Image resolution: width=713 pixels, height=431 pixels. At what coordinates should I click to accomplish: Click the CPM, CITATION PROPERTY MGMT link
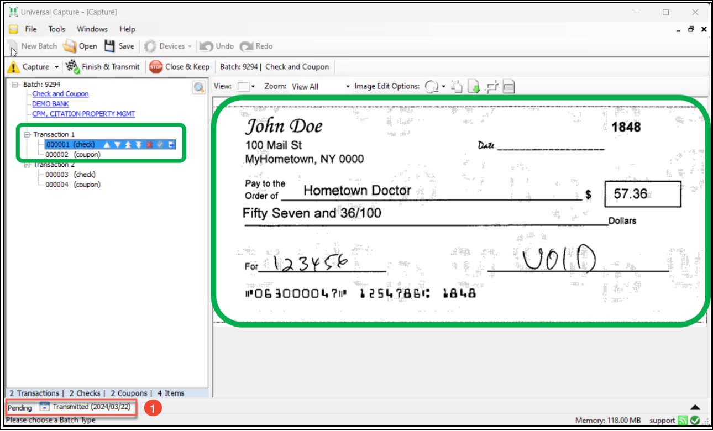tap(83, 114)
